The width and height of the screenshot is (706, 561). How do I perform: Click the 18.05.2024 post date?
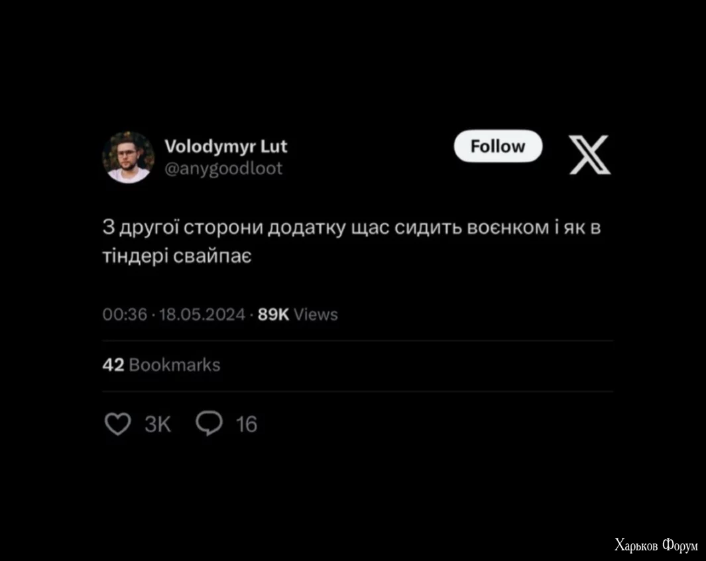click(x=202, y=315)
